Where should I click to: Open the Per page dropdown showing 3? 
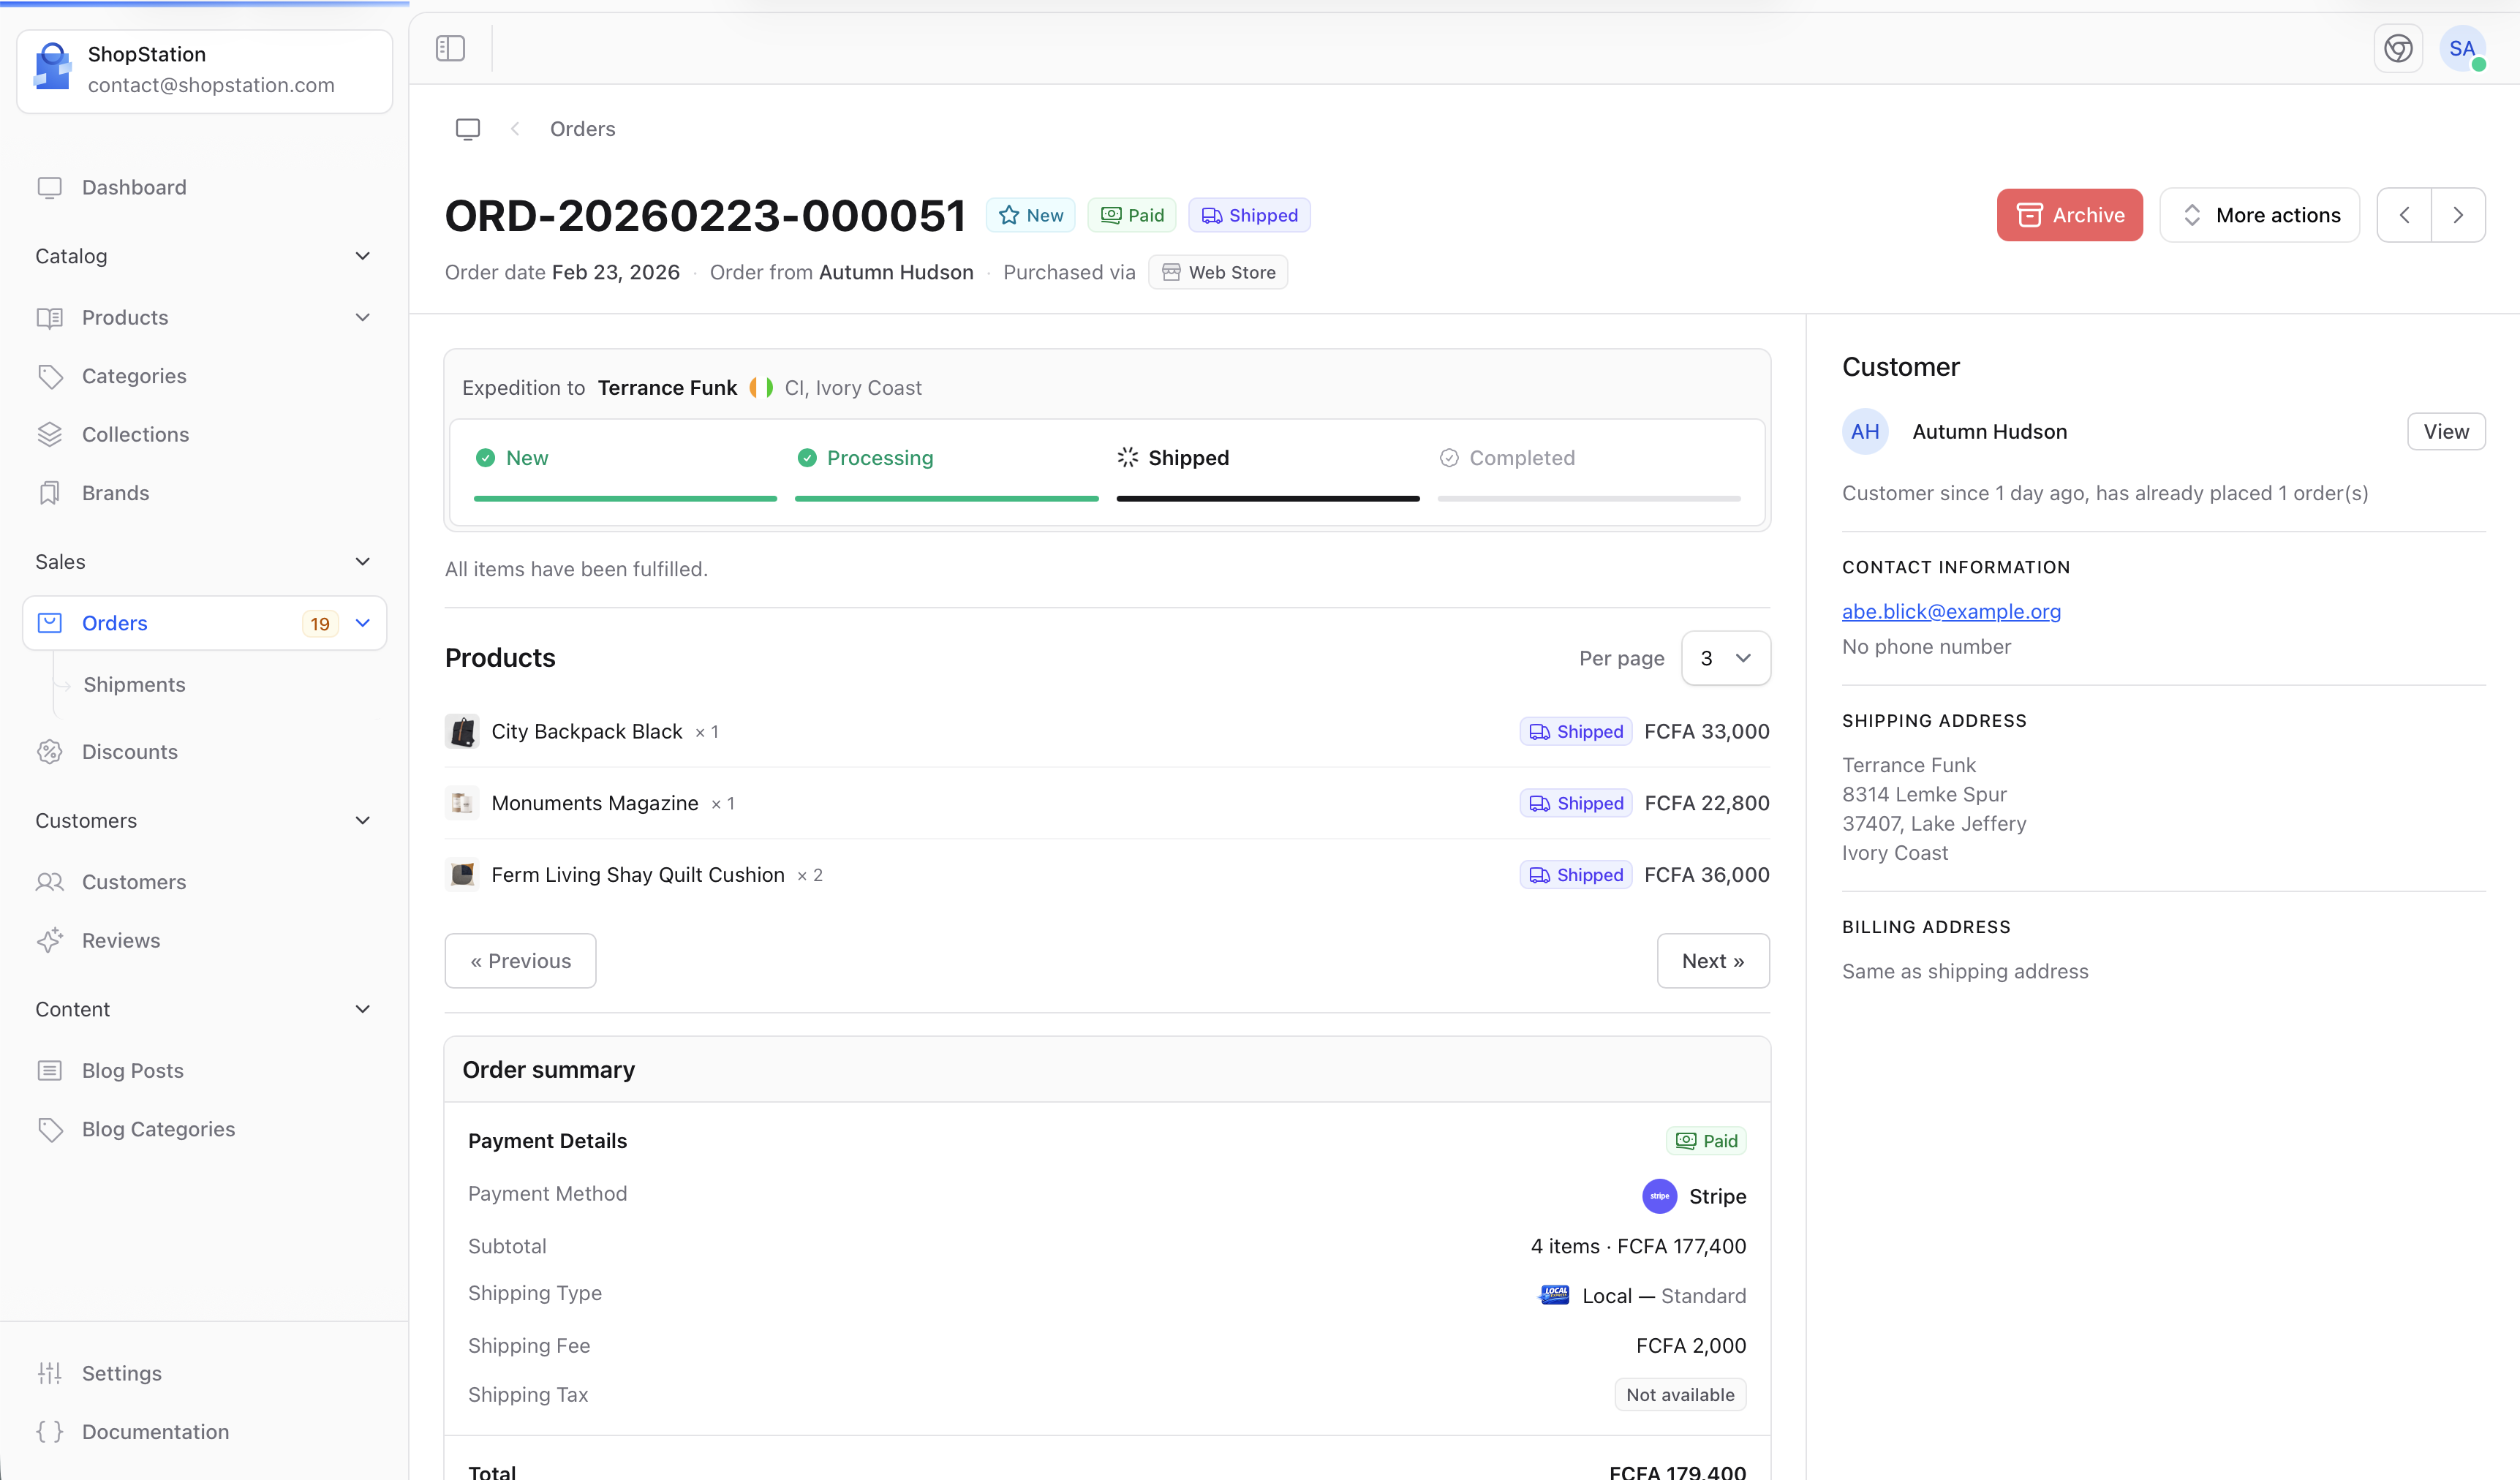point(1725,658)
